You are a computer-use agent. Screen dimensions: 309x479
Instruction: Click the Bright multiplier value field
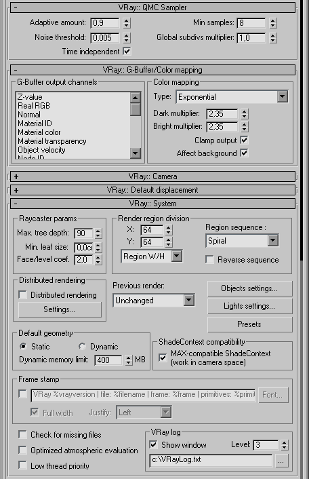[x=222, y=127]
